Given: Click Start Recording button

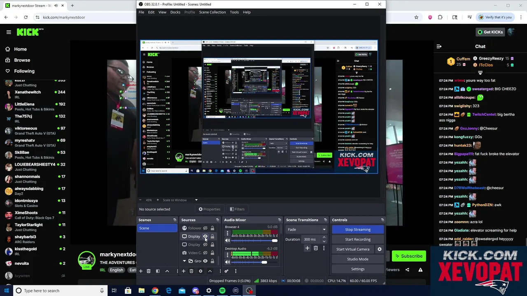Looking at the screenshot, I should click(358, 239).
